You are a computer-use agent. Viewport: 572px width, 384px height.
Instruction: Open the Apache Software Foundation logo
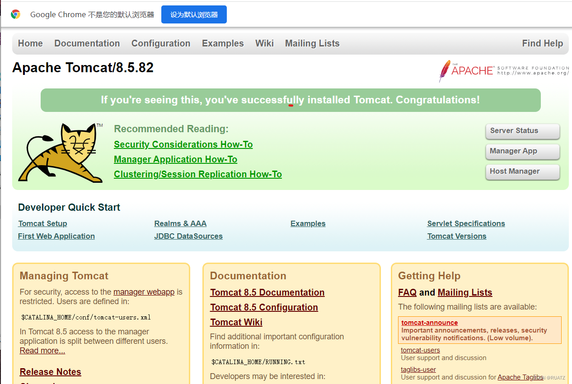[504, 71]
